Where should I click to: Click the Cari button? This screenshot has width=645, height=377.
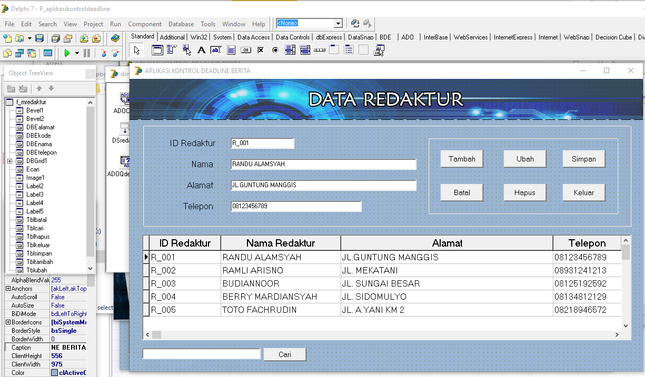(x=285, y=354)
